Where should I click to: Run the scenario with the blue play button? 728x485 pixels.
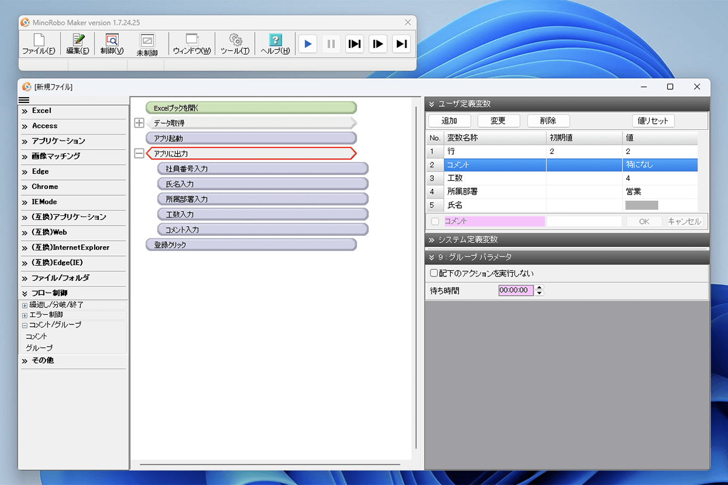pyautogui.click(x=308, y=44)
